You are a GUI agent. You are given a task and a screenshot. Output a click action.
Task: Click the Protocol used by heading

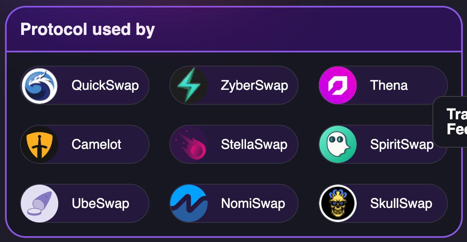(87, 30)
